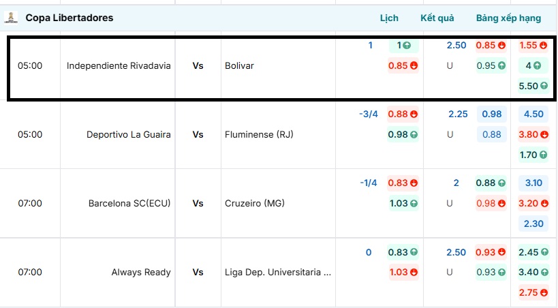
Task: Click 1.55 odds with red down arrow
Action: click(x=532, y=46)
